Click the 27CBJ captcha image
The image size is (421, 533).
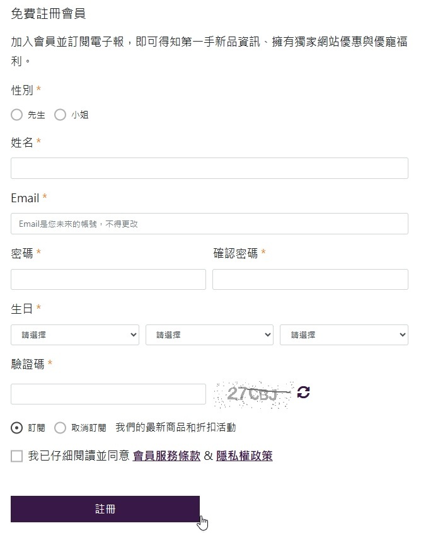[x=253, y=394]
